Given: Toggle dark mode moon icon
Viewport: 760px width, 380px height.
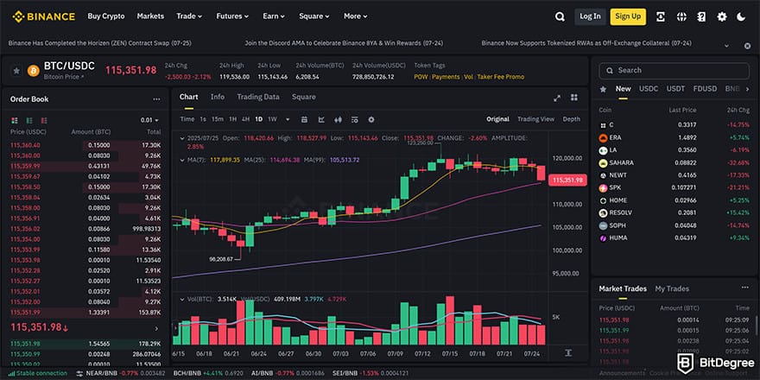Looking at the screenshot, I should click(x=741, y=16).
